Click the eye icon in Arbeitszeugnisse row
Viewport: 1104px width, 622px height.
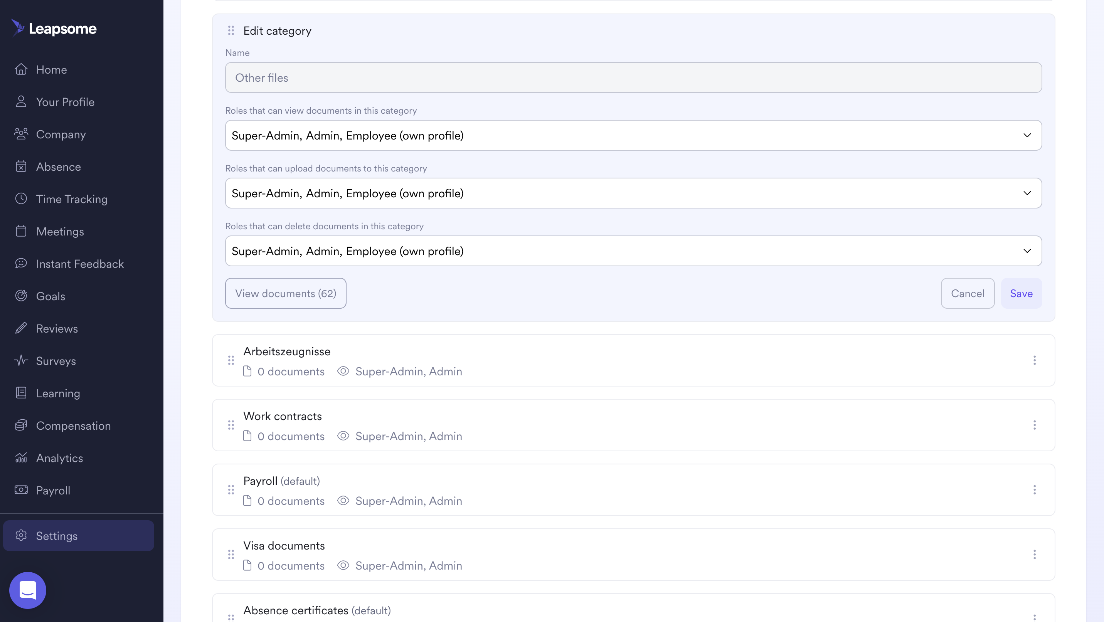[343, 371]
